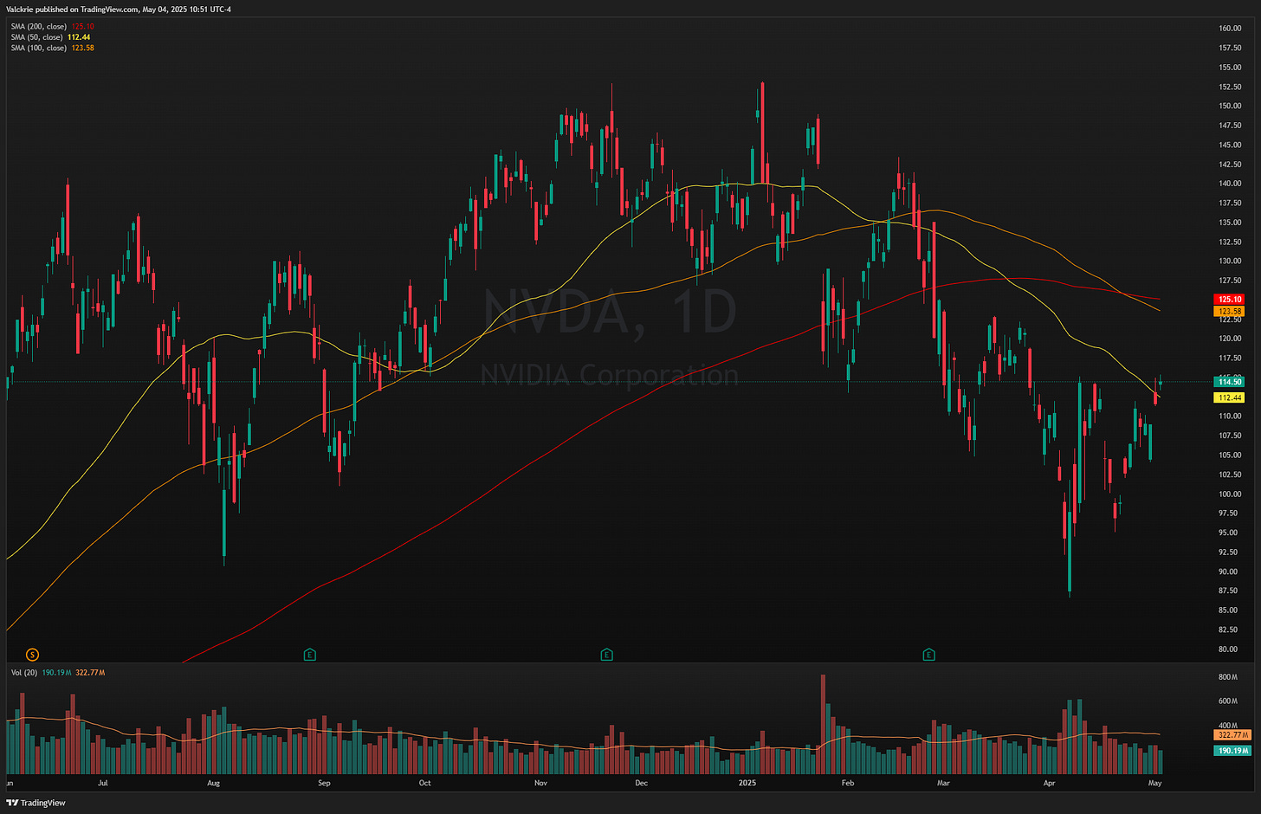Click the 125.10 value in SMA 200 legend
This screenshot has width=1261, height=814.
[83, 27]
